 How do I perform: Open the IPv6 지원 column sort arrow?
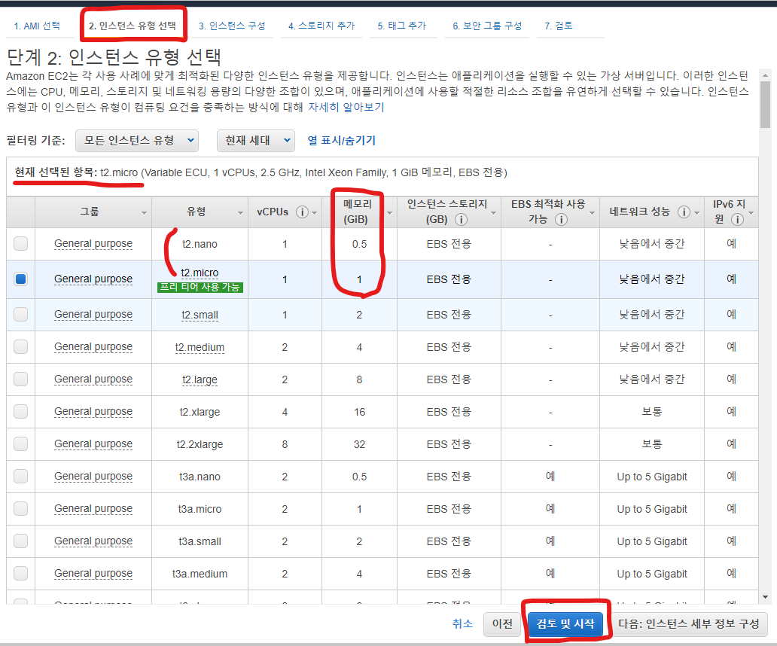(x=751, y=213)
